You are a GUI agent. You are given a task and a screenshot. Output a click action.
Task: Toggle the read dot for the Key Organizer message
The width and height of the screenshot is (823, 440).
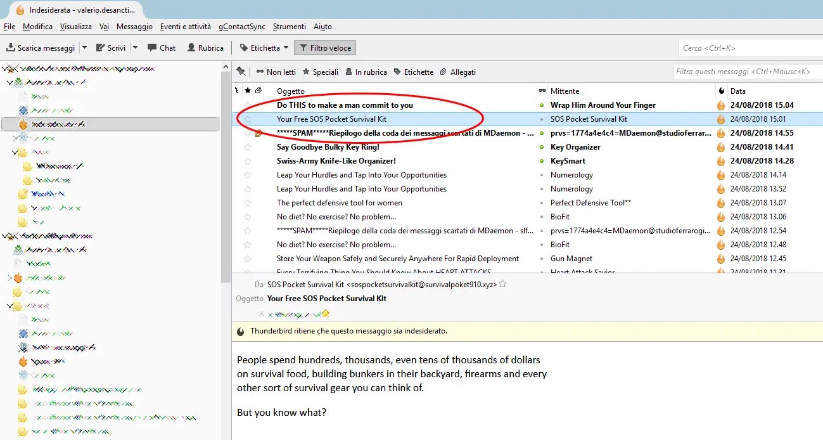[x=542, y=146]
